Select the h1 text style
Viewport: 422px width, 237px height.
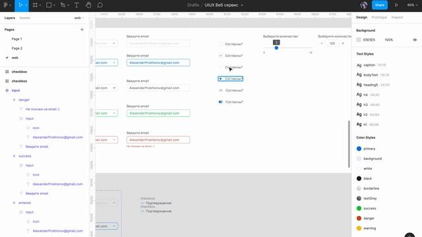pyautogui.click(x=368, y=124)
